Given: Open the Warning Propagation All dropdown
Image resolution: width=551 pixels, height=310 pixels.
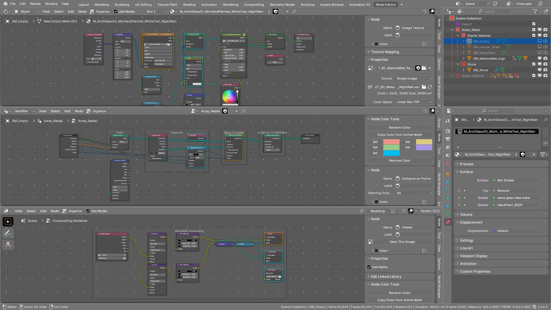Looking at the screenshot, I should [414, 193].
